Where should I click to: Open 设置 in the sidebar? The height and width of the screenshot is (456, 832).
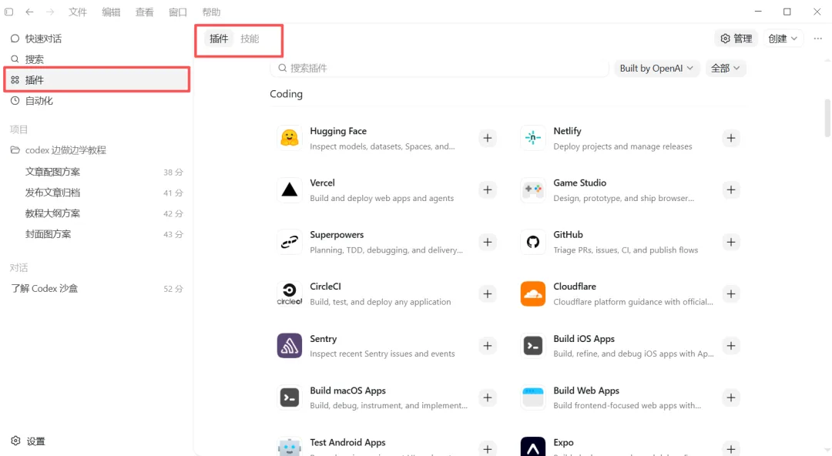(x=29, y=441)
